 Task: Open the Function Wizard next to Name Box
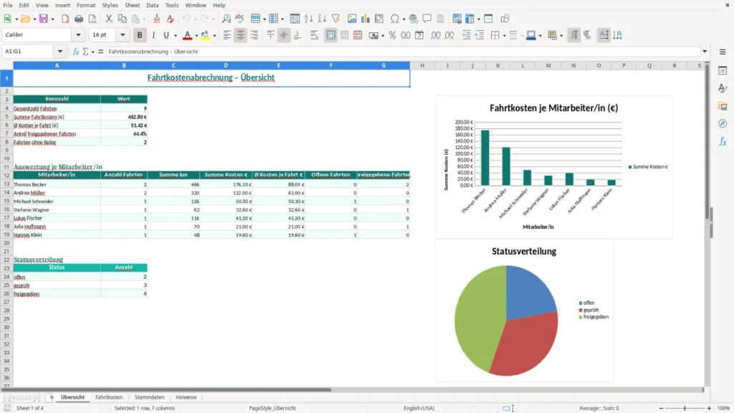point(76,52)
